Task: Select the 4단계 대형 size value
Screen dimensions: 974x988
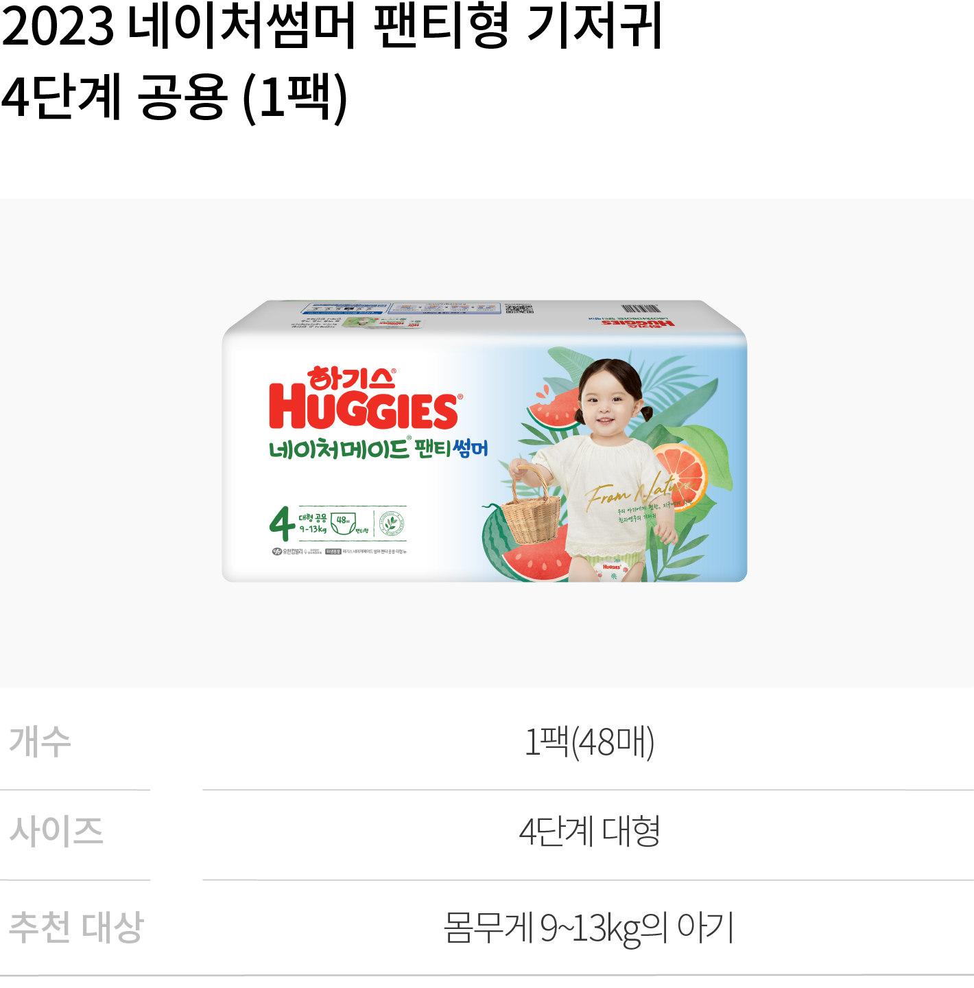Action: pyautogui.click(x=589, y=831)
